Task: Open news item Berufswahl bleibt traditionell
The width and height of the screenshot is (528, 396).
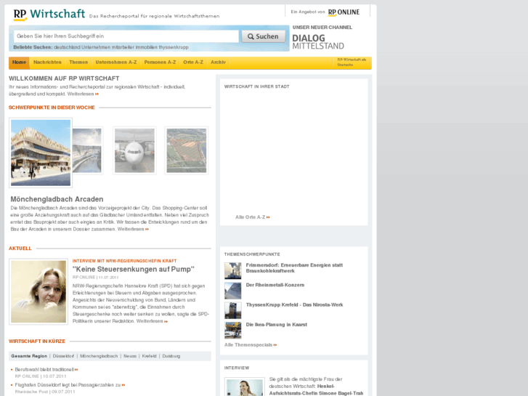Action: coord(46,370)
